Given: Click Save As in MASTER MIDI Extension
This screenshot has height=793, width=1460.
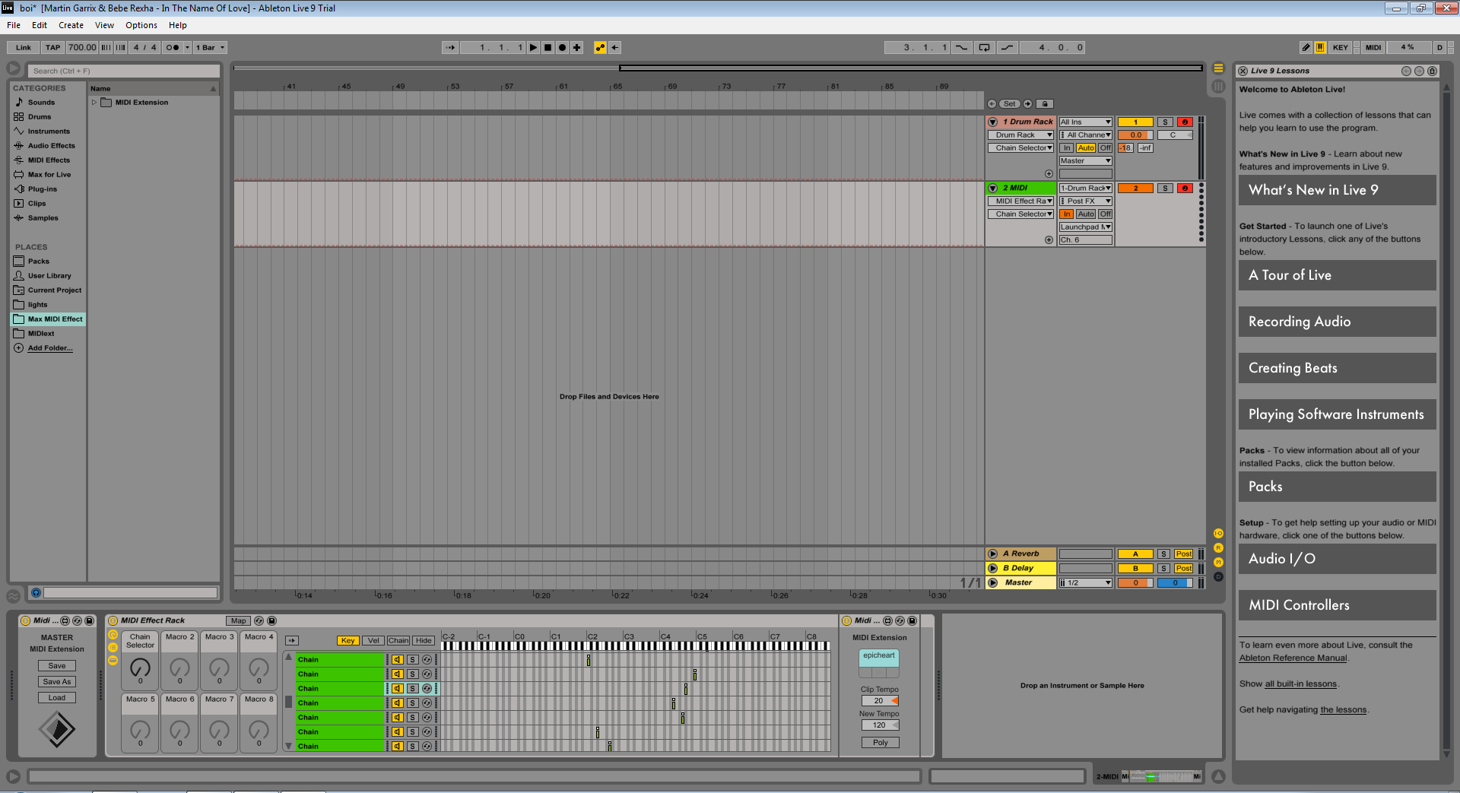Looking at the screenshot, I should click(x=57, y=681).
